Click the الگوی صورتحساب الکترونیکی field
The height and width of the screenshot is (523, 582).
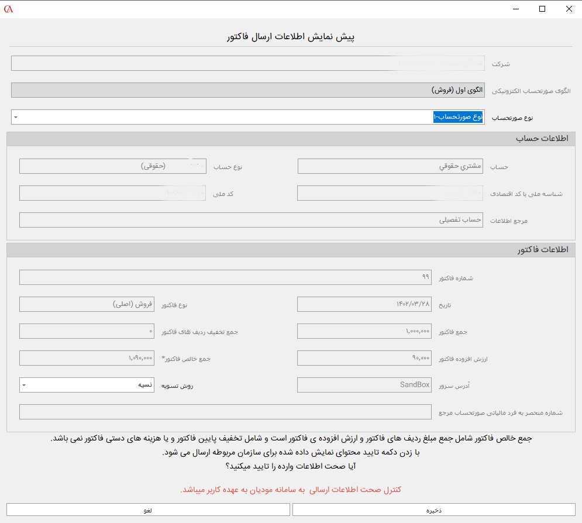coord(247,90)
